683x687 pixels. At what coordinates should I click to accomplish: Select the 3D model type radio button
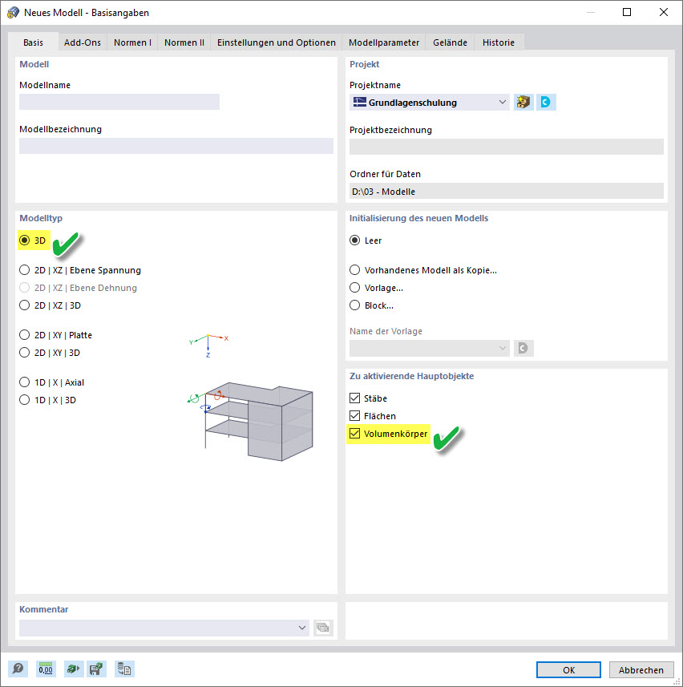(25, 240)
